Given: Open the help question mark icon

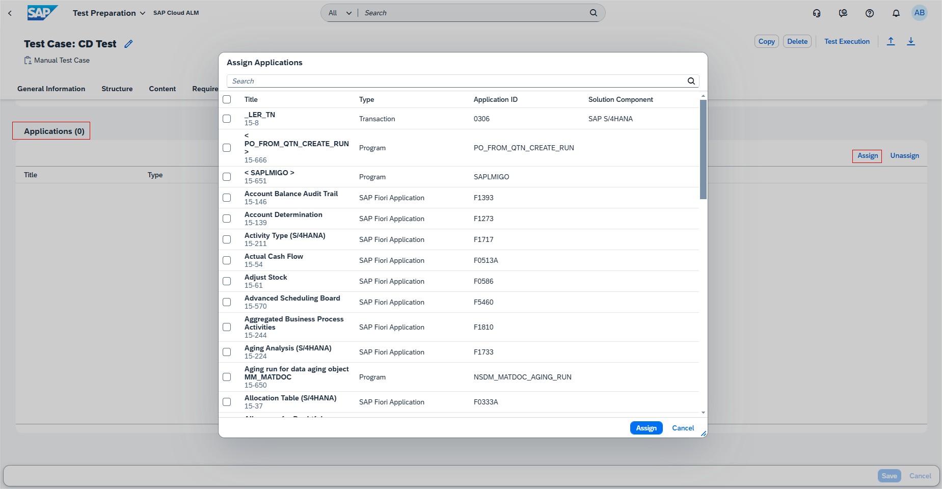Looking at the screenshot, I should (870, 13).
